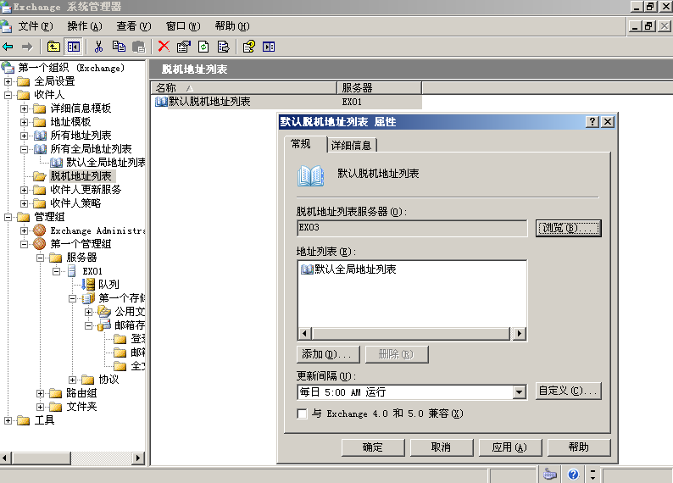Screen dimensions: 673x483
Task: Click the last toolbar icon after Help
Action: pos(269,47)
